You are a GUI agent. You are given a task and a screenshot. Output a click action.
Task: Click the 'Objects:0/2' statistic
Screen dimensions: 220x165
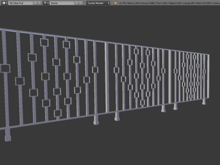pyautogui.click(x=175, y=3)
